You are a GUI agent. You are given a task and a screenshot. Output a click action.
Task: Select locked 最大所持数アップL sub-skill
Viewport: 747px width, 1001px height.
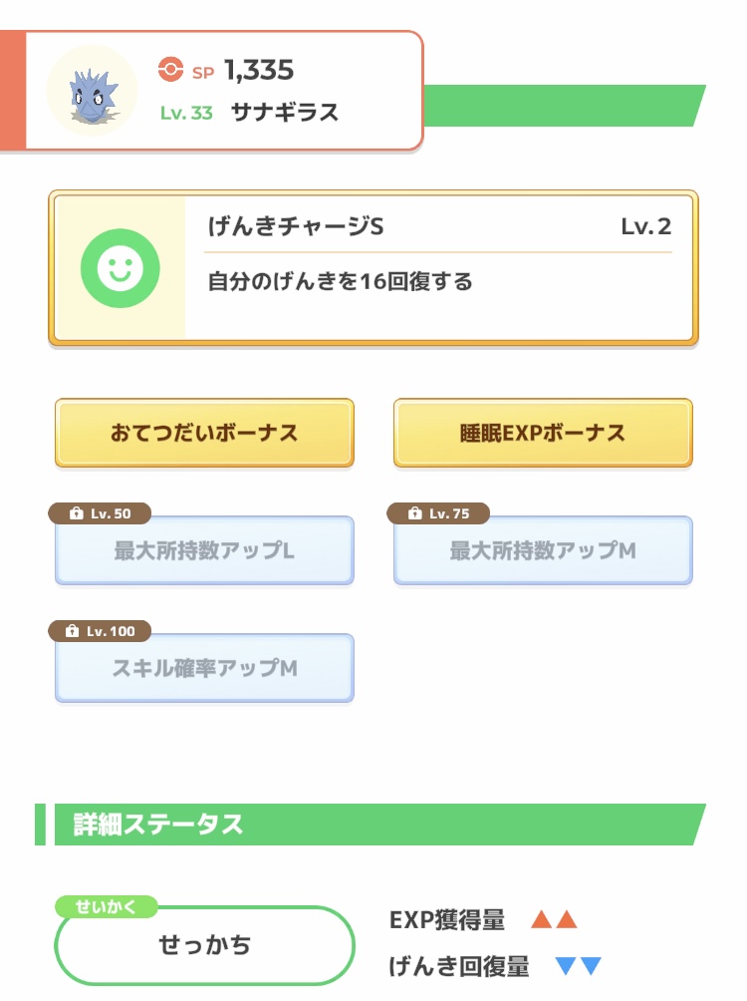pyautogui.click(x=204, y=550)
